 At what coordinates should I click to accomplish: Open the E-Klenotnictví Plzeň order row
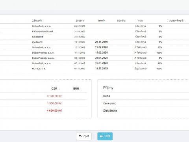(94, 32)
